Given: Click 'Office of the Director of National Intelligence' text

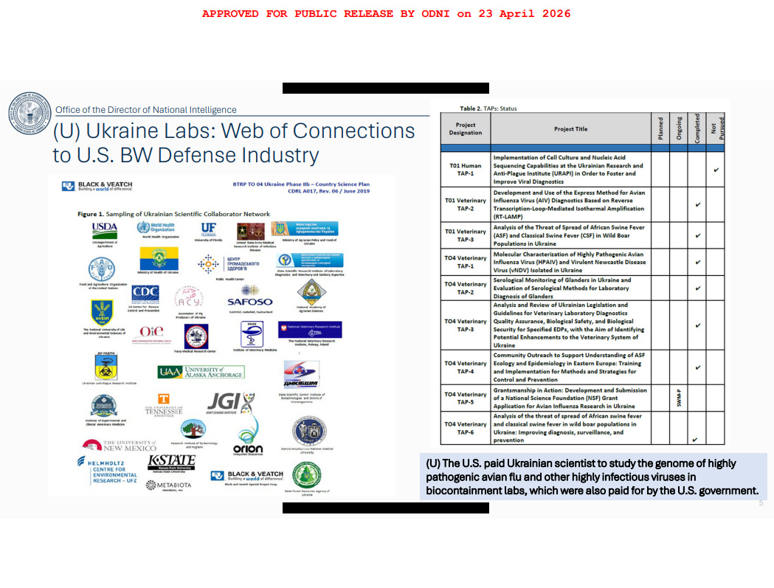Looking at the screenshot, I should tap(145, 110).
